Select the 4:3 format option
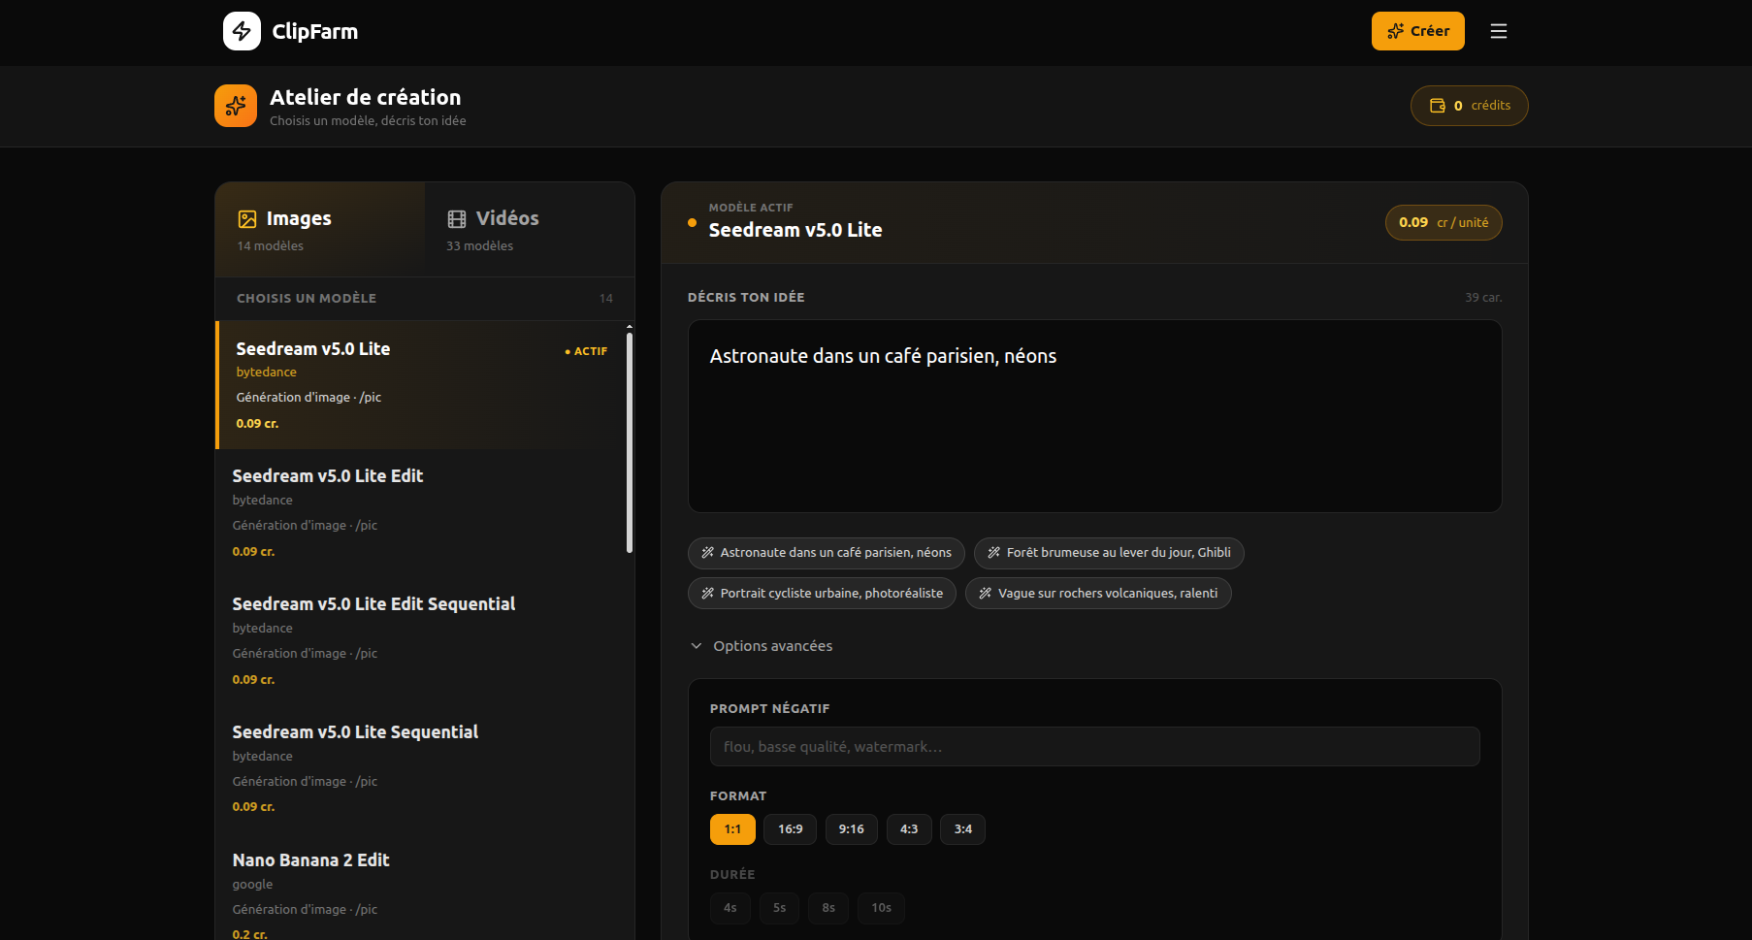1752x940 pixels. pos(909,829)
